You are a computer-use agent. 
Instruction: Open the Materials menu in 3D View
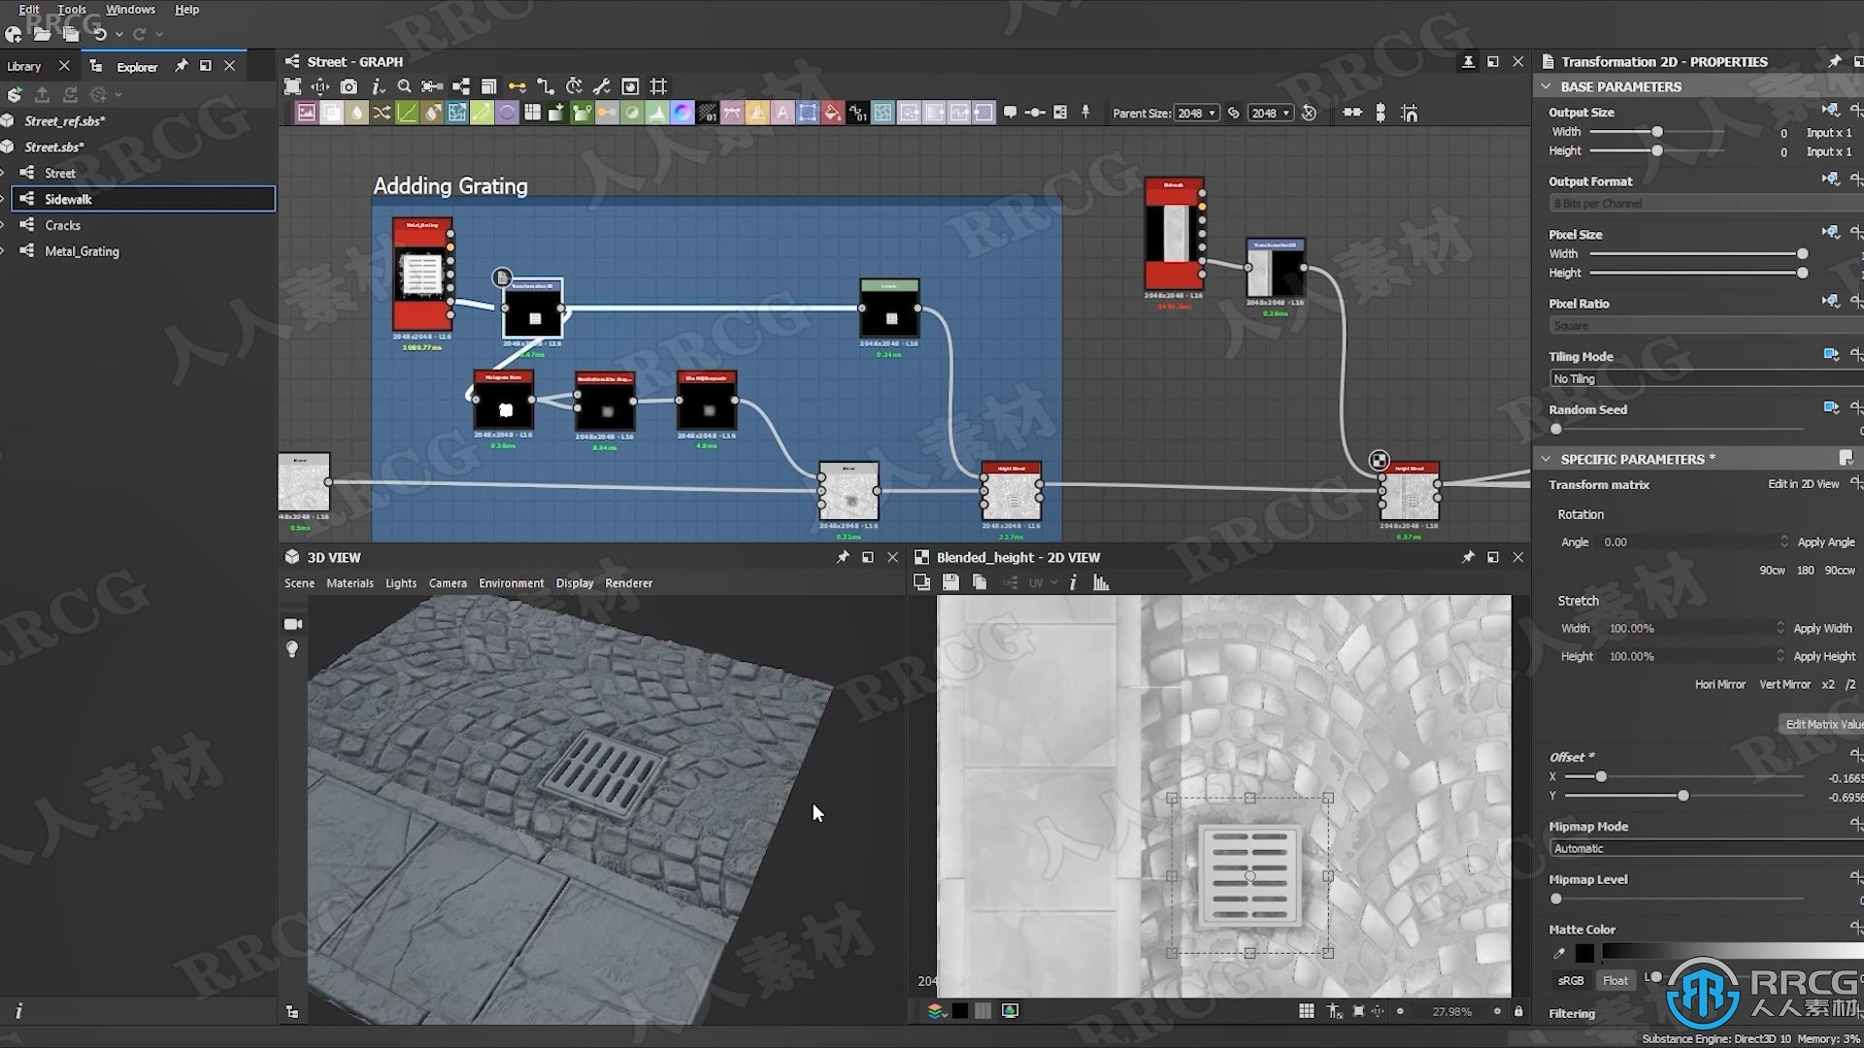tap(349, 583)
